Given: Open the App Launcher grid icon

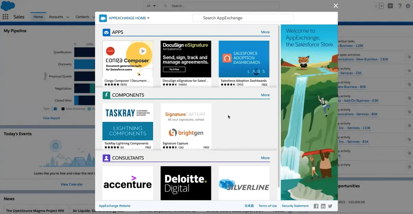Looking at the screenshot, I should 6,17.
